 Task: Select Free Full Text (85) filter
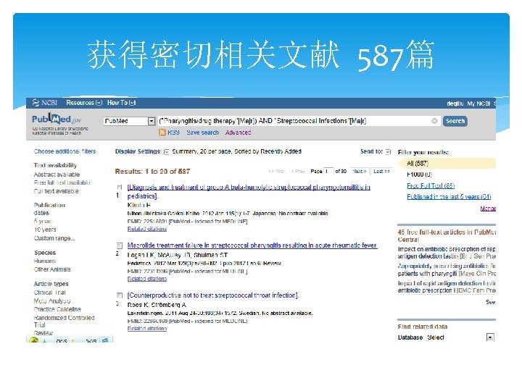(x=431, y=185)
